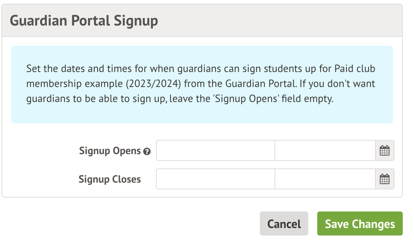Click the Signup Closes field label
Screen dimensions: 414x240
(x=109, y=179)
